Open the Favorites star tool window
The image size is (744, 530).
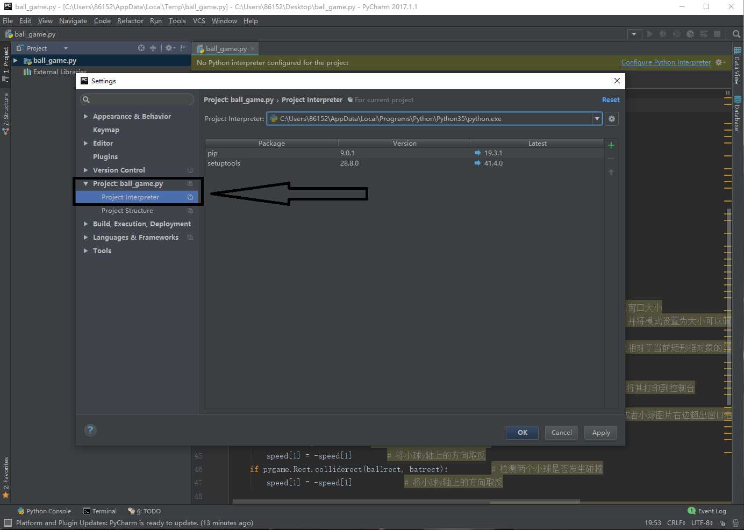[6, 478]
